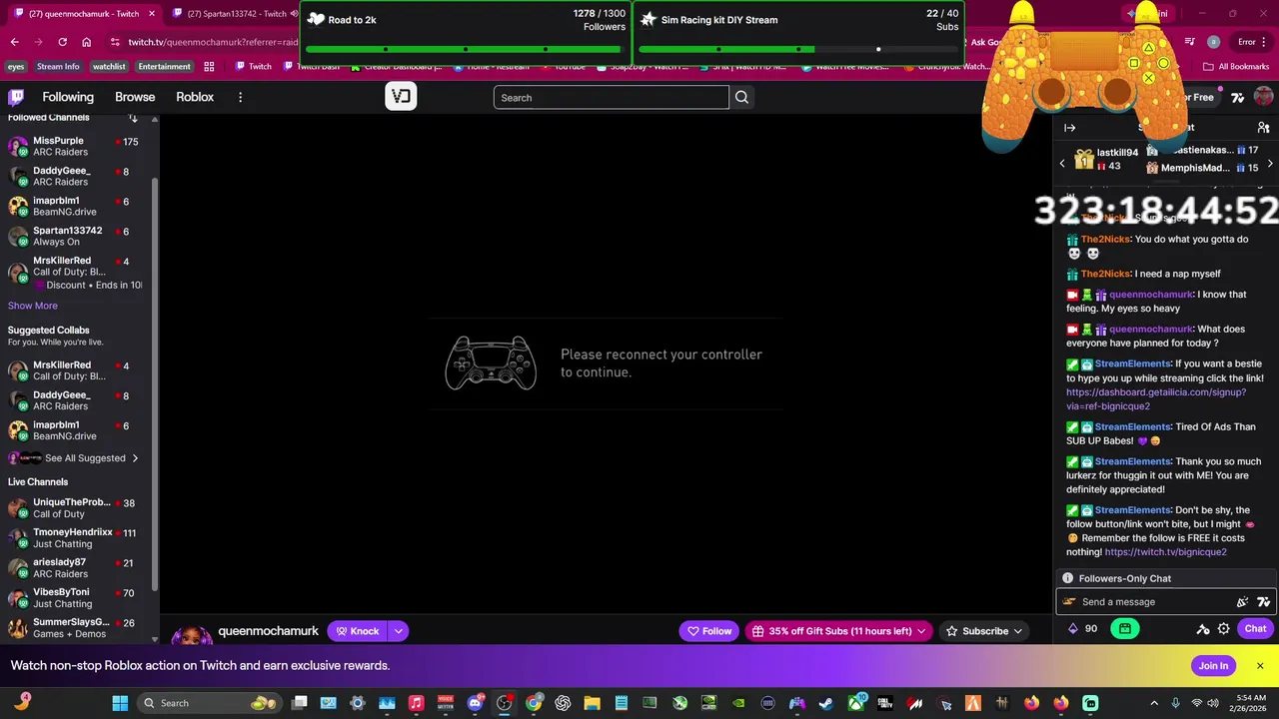The image size is (1279, 719).
Task: Follow queenmochamurk with the Follow button
Action: pos(709,631)
